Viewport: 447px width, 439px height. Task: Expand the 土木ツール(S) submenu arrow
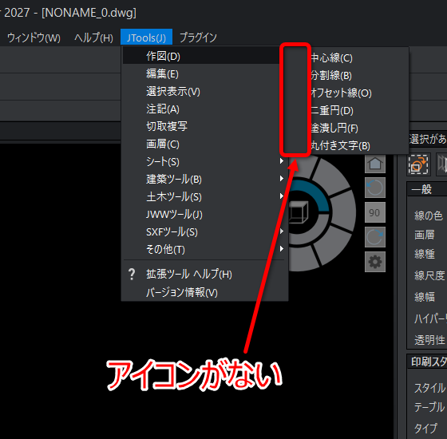click(x=282, y=196)
